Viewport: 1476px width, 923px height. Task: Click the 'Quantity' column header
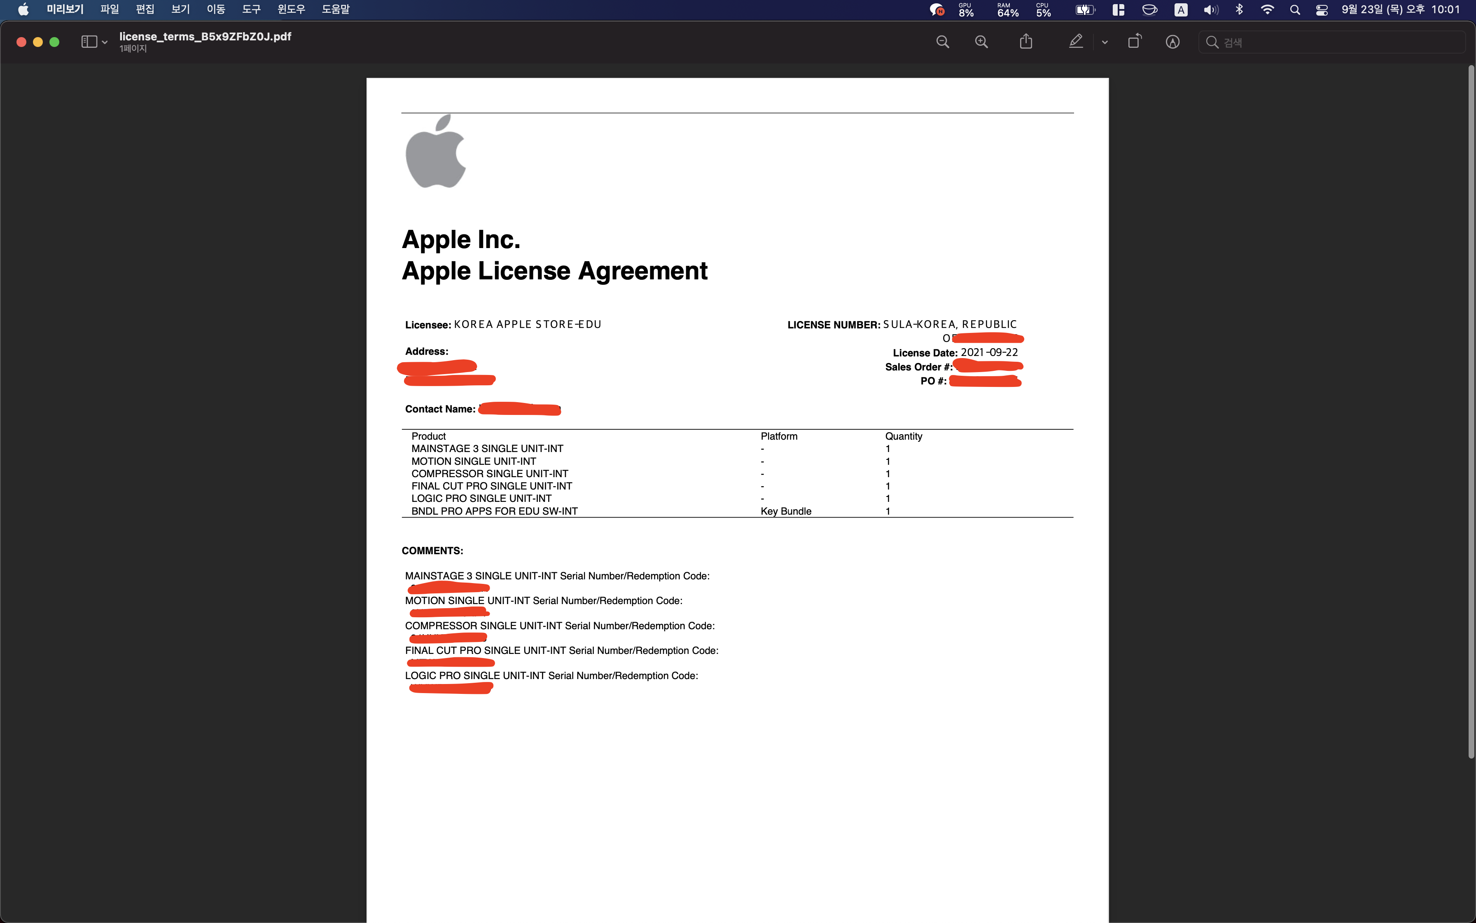(x=904, y=436)
